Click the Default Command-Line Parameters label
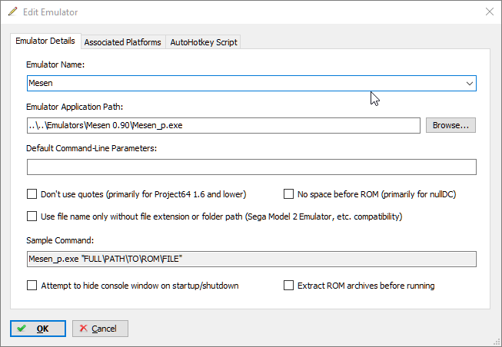The image size is (502, 347). 91,148
